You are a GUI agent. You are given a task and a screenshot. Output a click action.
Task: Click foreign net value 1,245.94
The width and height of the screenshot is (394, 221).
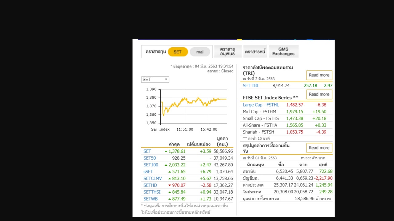point(324,185)
